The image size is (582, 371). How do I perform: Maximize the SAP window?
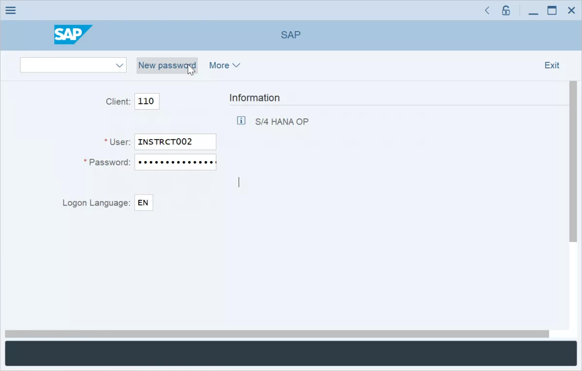[x=552, y=10]
